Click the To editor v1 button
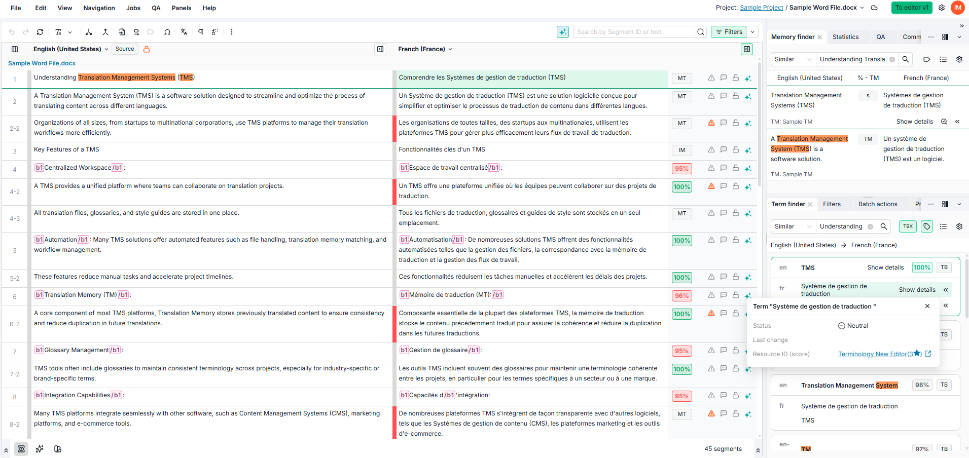 912,8
